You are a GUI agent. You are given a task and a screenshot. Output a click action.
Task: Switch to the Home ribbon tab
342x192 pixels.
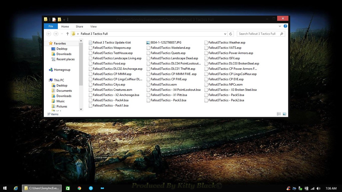pos(65,26)
